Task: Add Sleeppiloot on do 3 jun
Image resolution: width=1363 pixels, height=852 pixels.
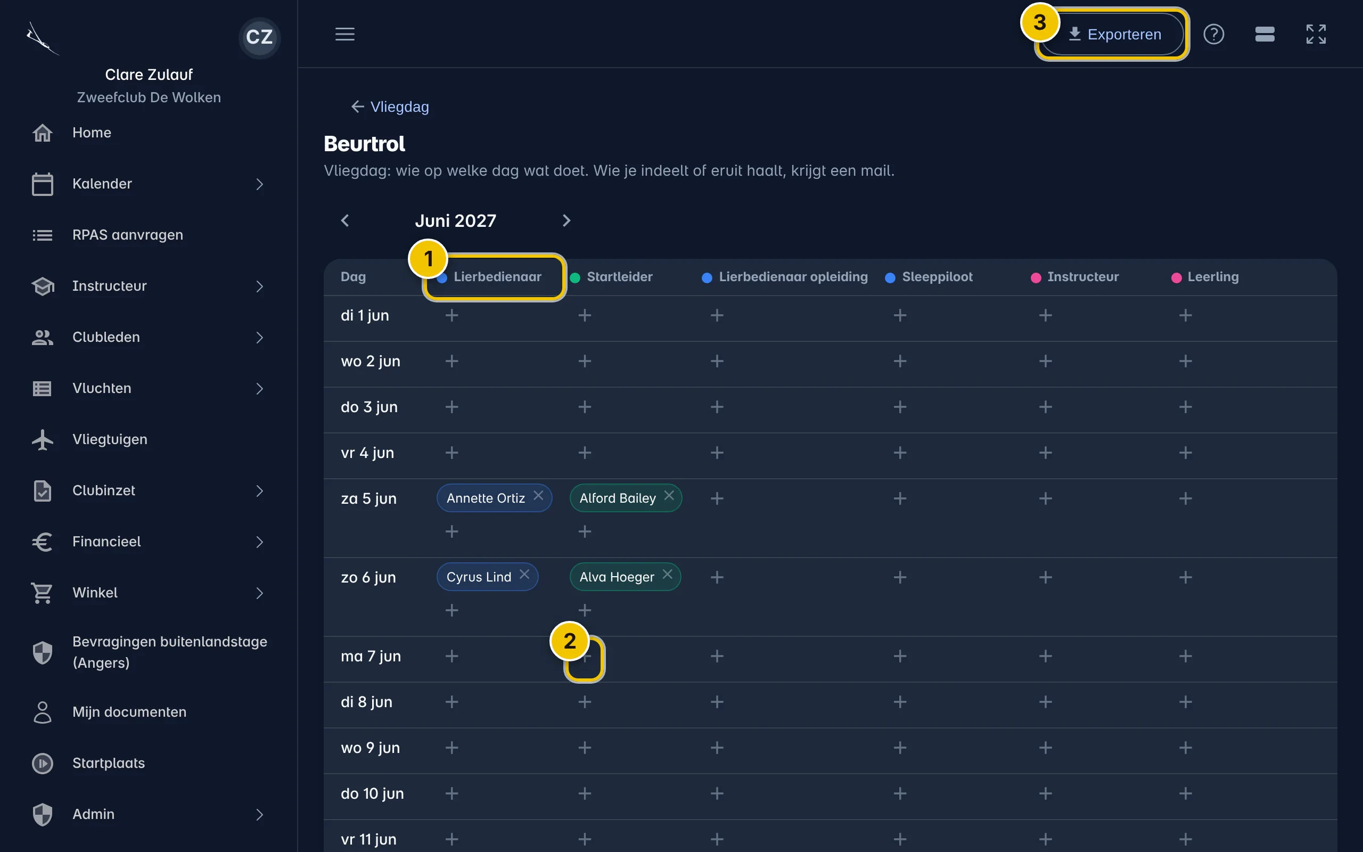Action: coord(900,407)
